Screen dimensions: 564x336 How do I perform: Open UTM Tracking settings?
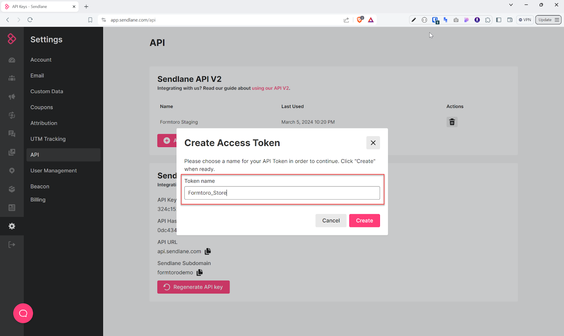point(48,139)
